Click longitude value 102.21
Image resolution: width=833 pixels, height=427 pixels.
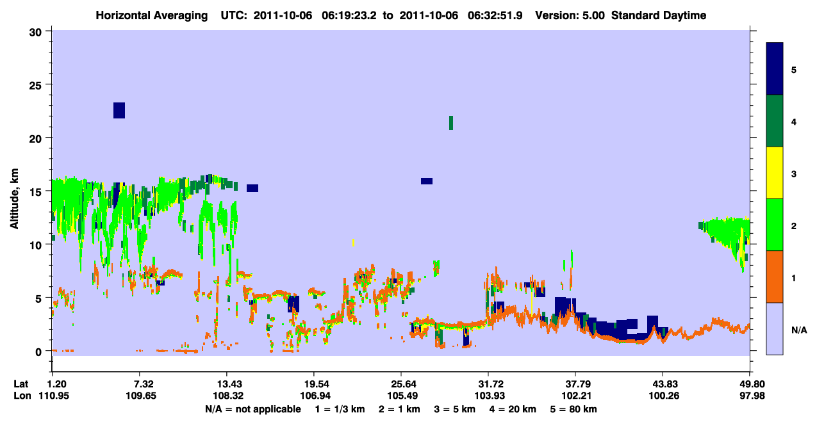pos(575,396)
